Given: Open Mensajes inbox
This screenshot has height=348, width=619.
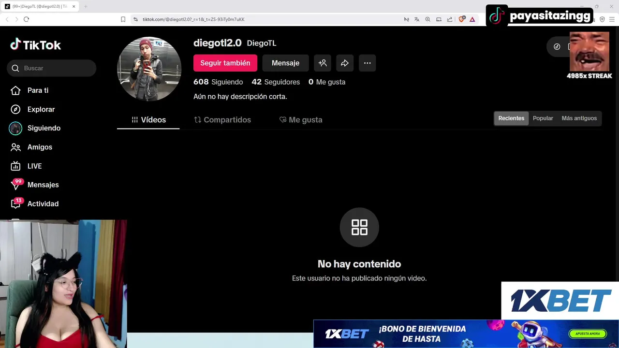Looking at the screenshot, I should (x=43, y=185).
